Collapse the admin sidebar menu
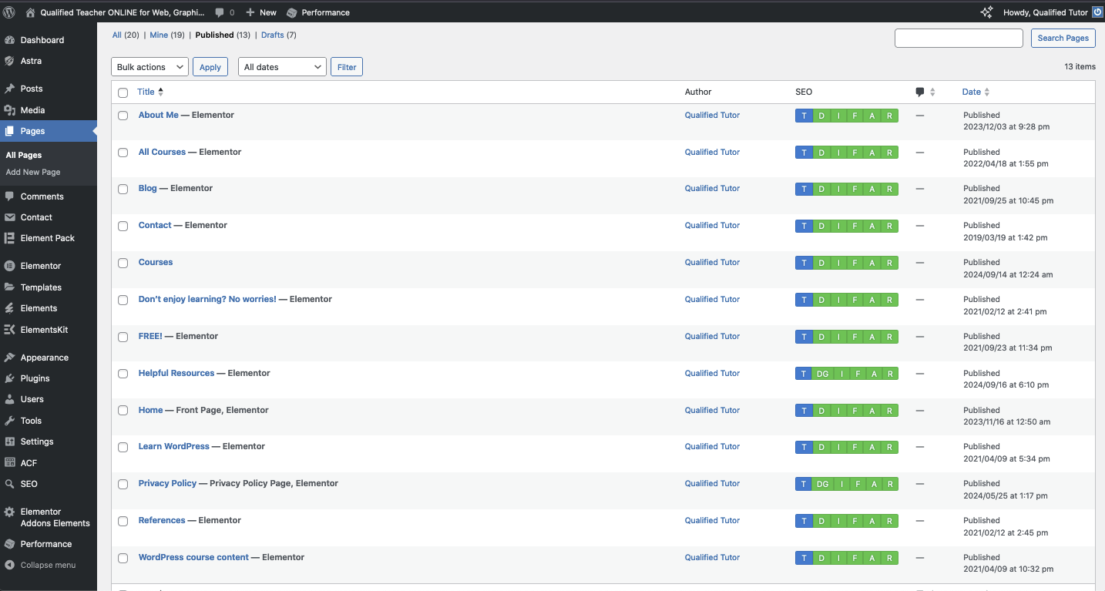The width and height of the screenshot is (1105, 591). 48,565
